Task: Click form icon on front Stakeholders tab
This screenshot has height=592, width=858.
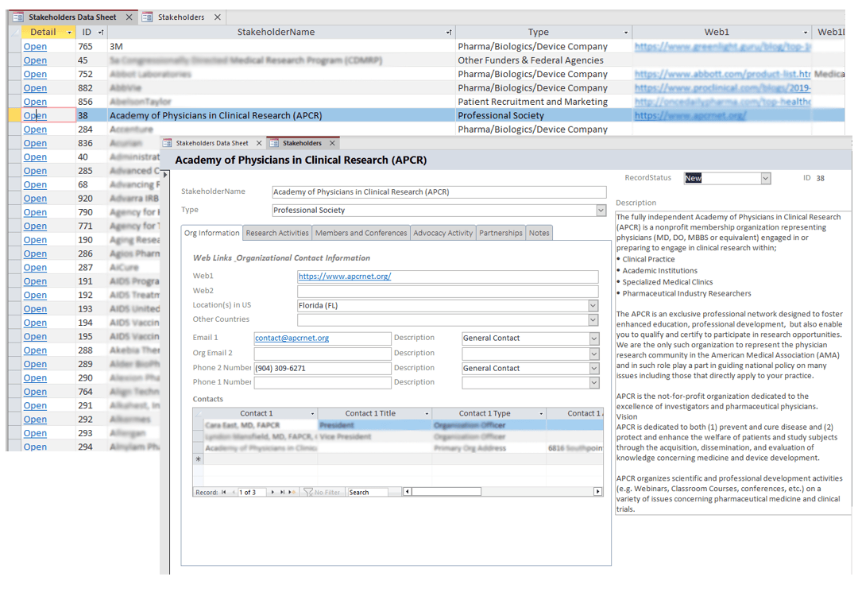Action: point(274,143)
